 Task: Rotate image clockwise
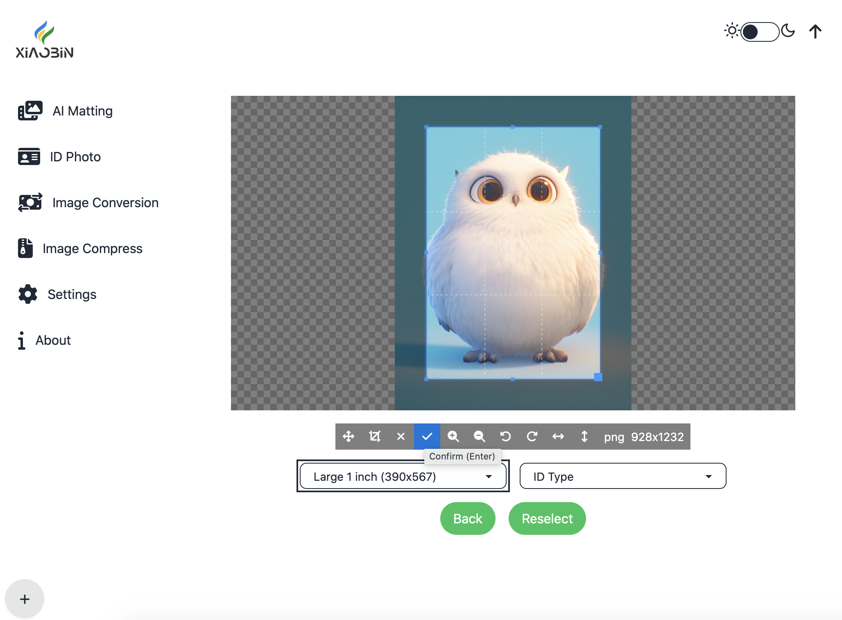tap(532, 437)
